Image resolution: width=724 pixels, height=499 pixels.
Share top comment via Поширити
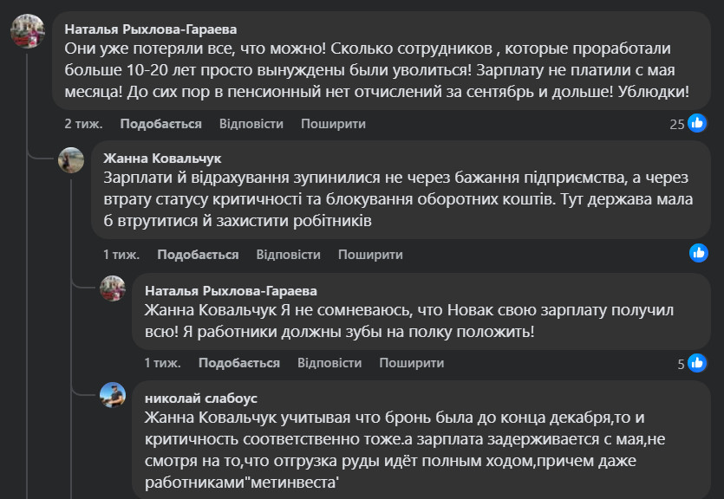pyautogui.click(x=333, y=124)
